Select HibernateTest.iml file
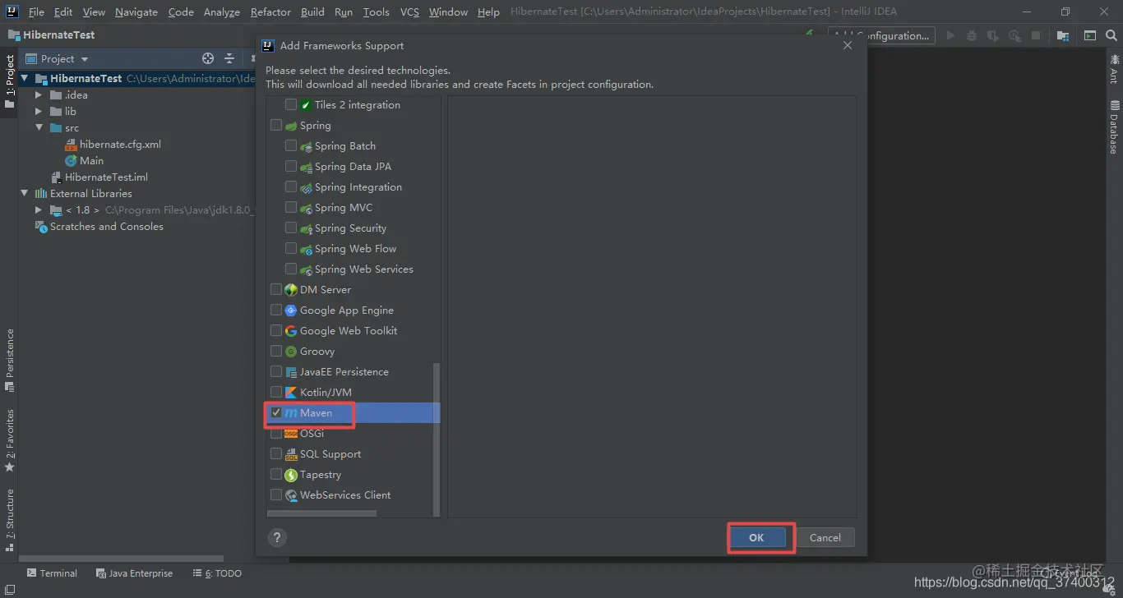 point(106,177)
